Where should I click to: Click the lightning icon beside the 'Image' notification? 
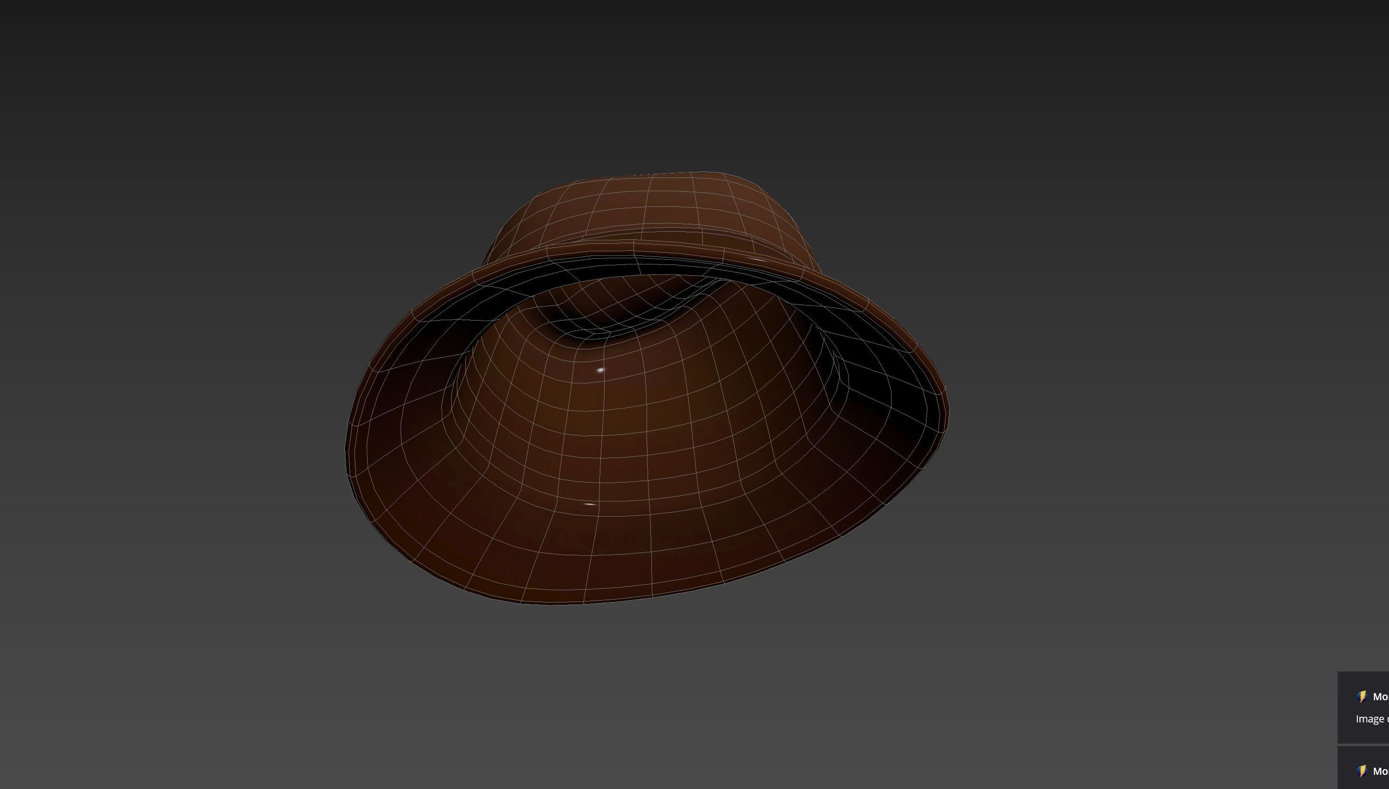pos(1363,697)
